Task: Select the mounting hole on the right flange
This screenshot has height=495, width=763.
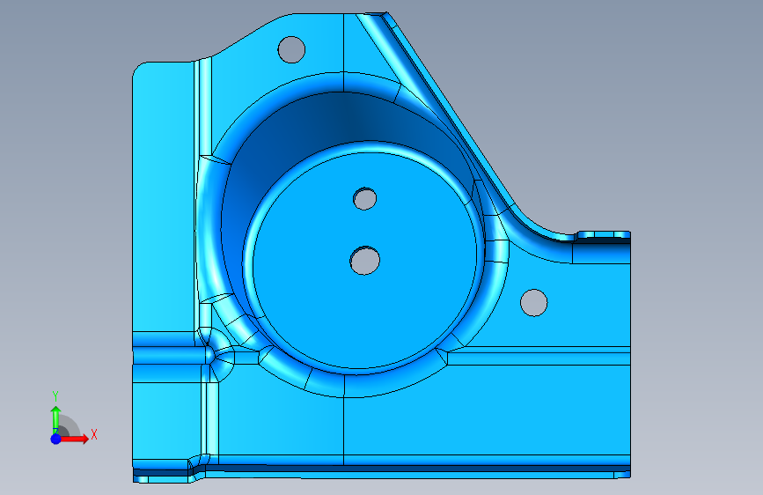Action: click(x=534, y=303)
